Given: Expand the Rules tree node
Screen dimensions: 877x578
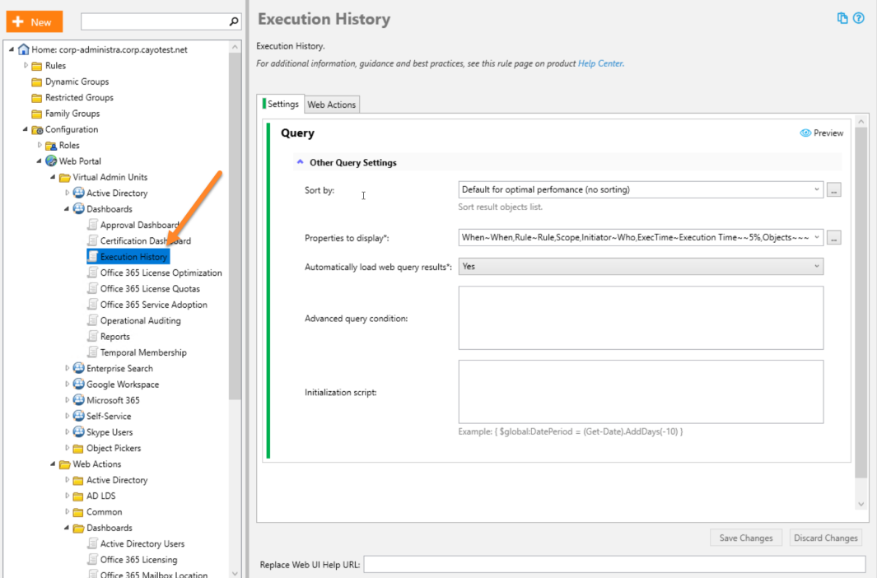Looking at the screenshot, I should click(26, 65).
